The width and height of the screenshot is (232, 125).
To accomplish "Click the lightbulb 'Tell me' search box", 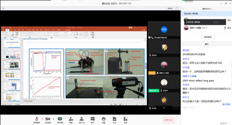I will click(x=66, y=30).
